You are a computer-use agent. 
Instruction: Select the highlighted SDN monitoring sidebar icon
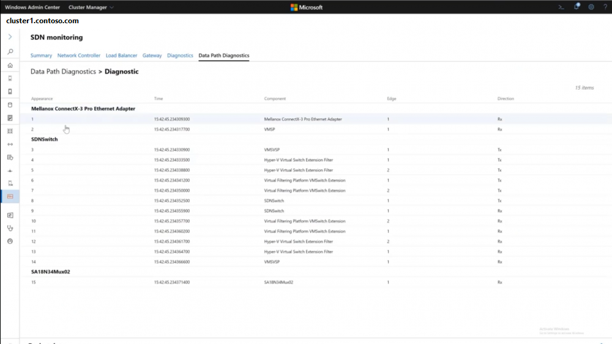pos(10,196)
